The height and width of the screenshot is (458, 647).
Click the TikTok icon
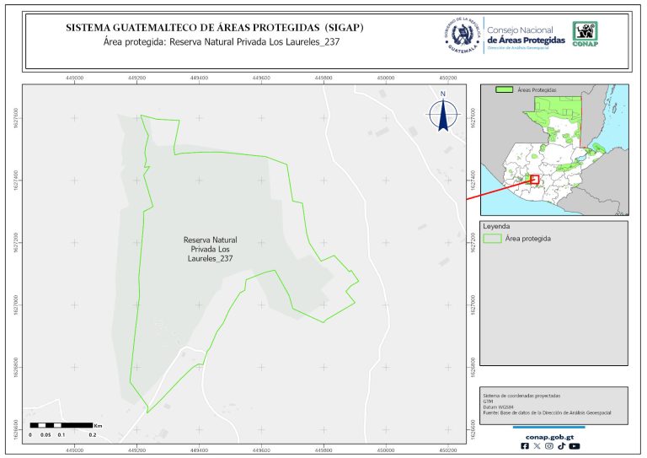[x=561, y=446]
